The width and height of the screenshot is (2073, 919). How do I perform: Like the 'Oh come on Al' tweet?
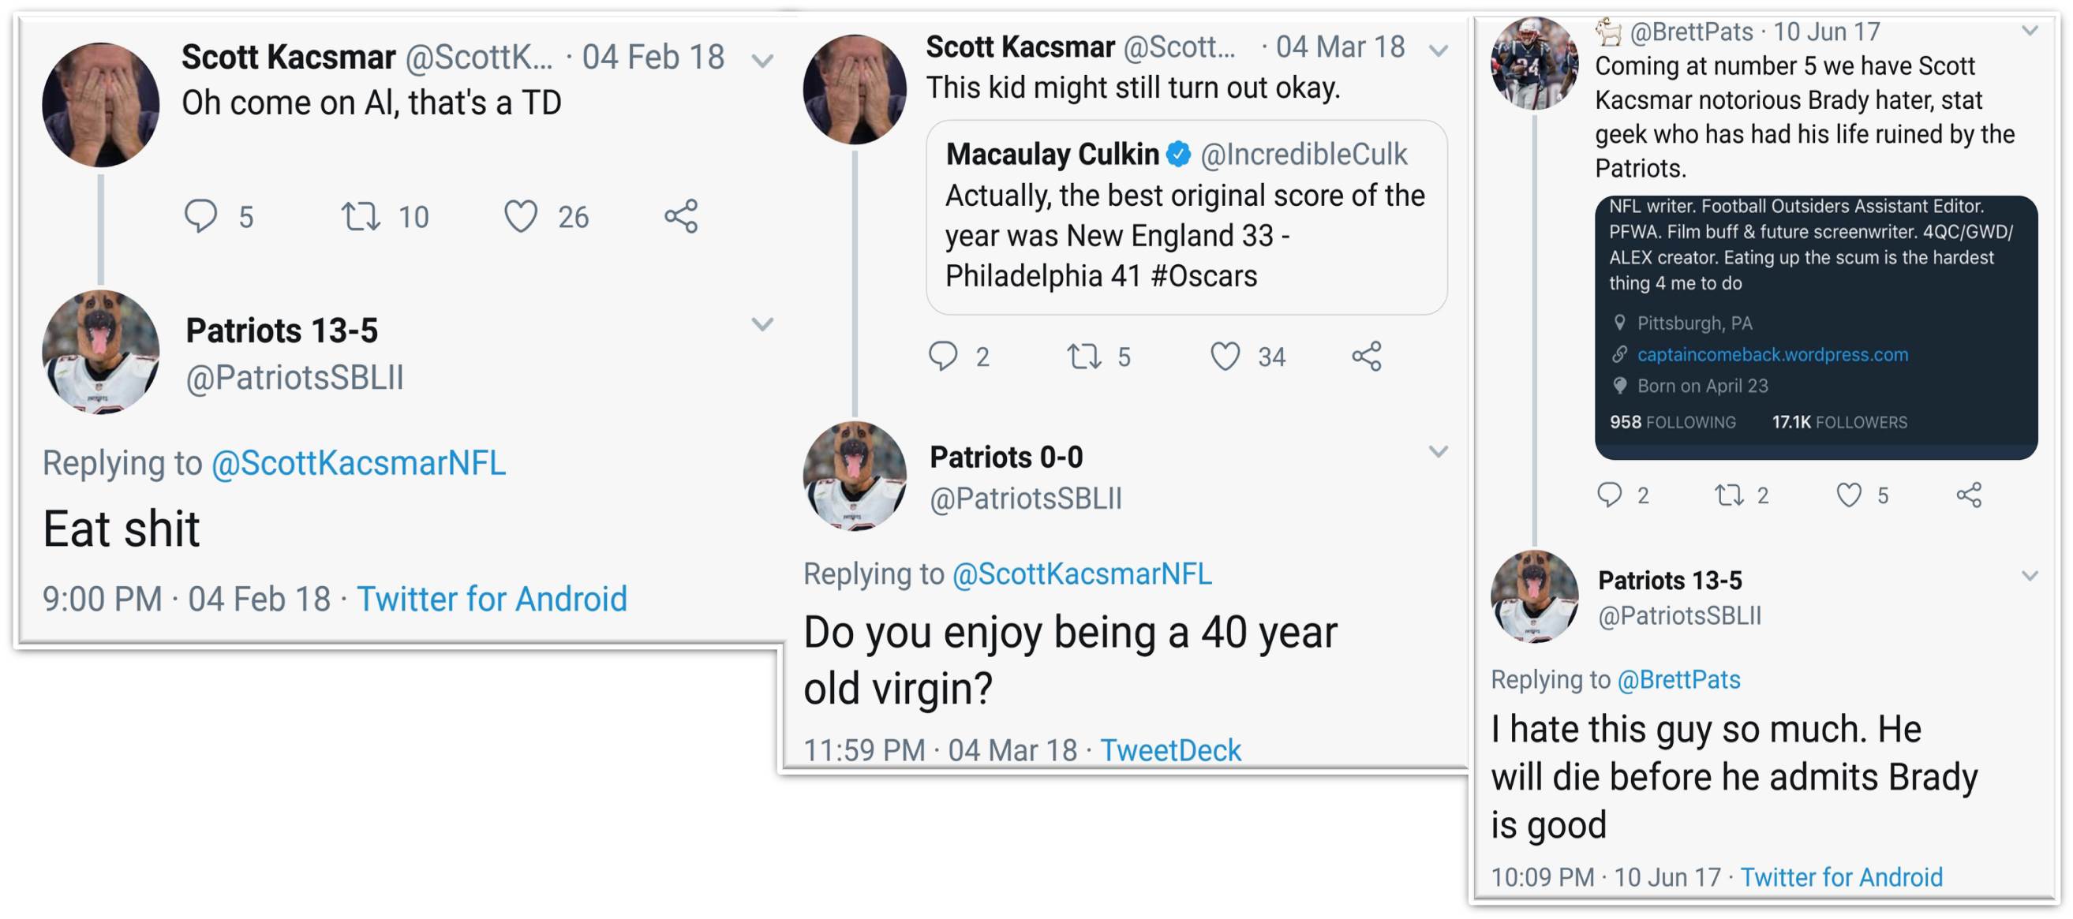click(x=521, y=216)
